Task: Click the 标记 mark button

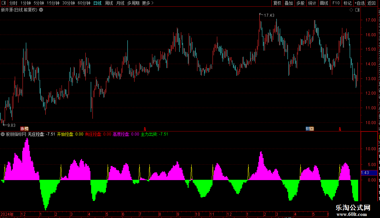Action: [x=347, y=3]
